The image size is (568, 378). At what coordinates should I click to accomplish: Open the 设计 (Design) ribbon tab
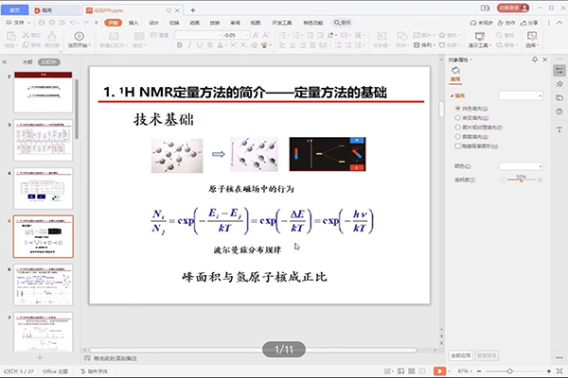tap(154, 20)
